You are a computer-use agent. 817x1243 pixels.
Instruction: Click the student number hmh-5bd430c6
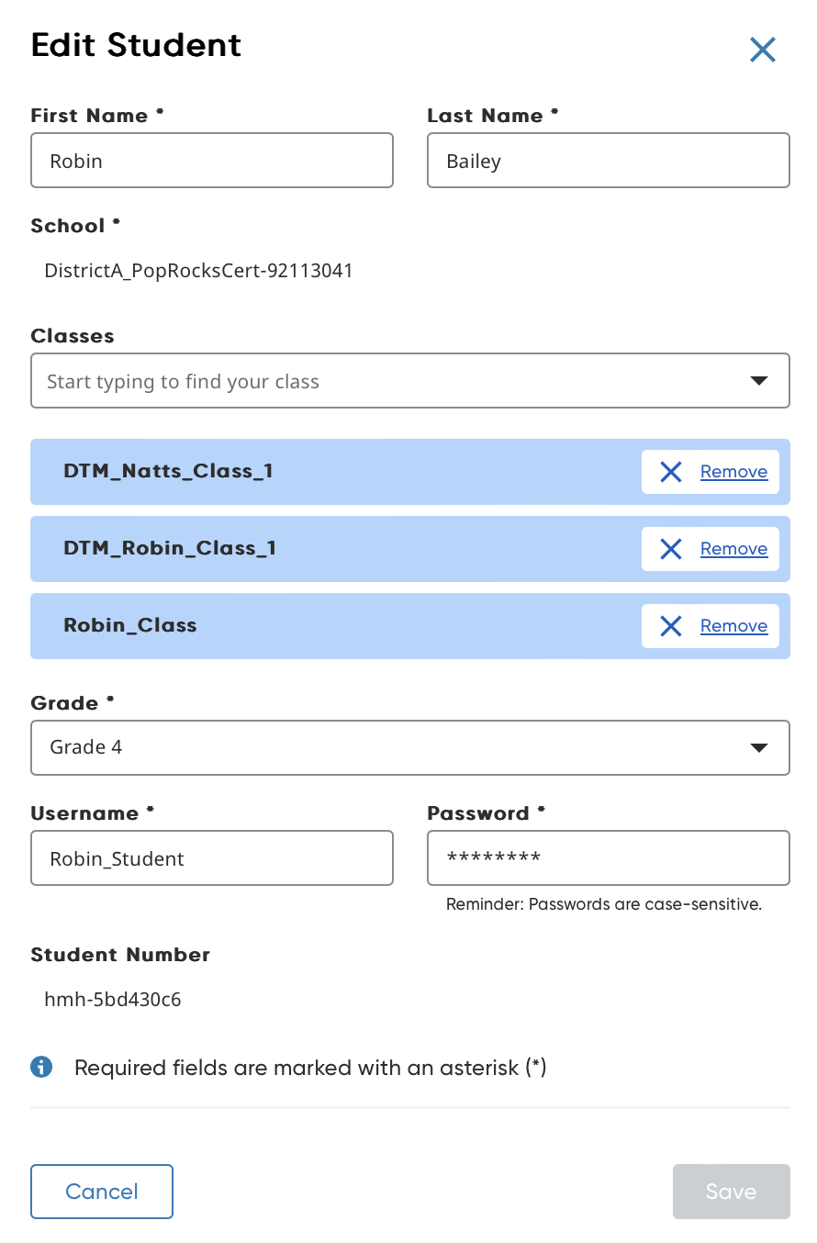point(113,1000)
